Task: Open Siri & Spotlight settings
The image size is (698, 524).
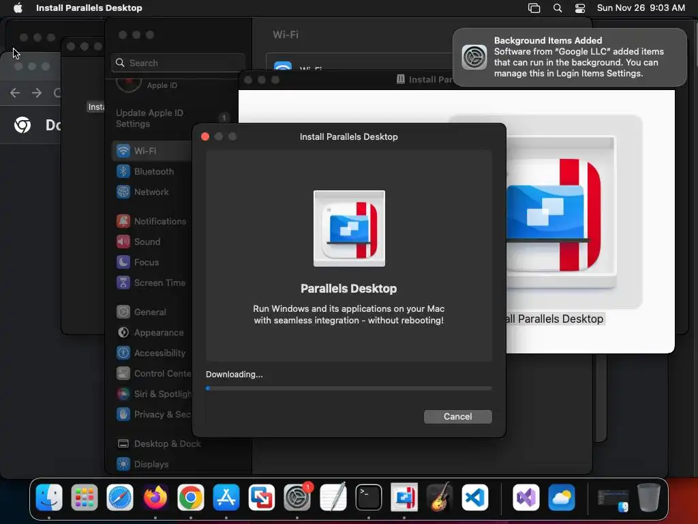Action: tap(152, 394)
